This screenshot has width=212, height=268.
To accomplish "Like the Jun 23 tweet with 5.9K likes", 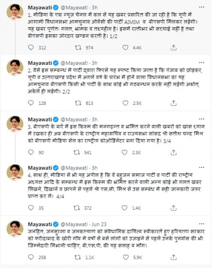I will point(125,257).
